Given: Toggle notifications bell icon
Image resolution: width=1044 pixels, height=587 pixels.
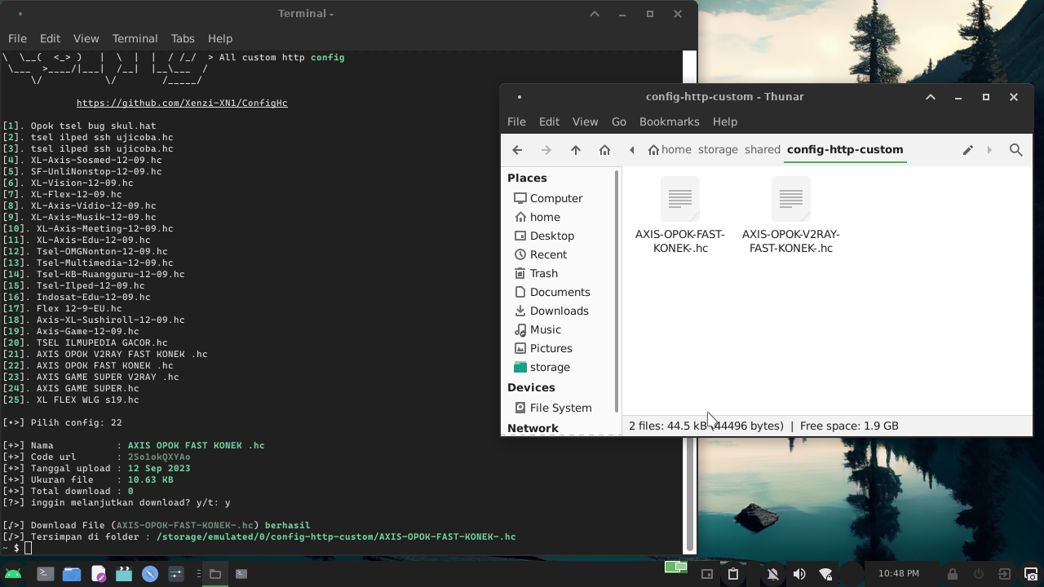Looking at the screenshot, I should [772, 574].
